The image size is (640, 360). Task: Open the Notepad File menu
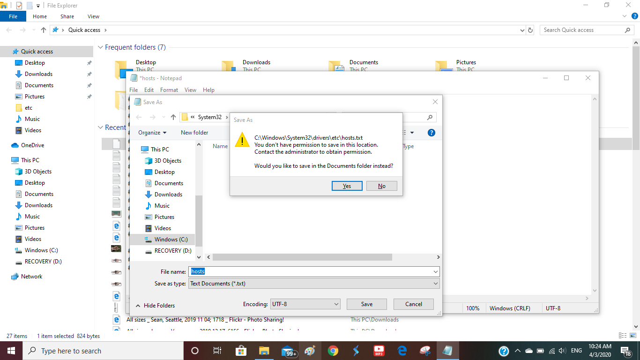coord(134,90)
